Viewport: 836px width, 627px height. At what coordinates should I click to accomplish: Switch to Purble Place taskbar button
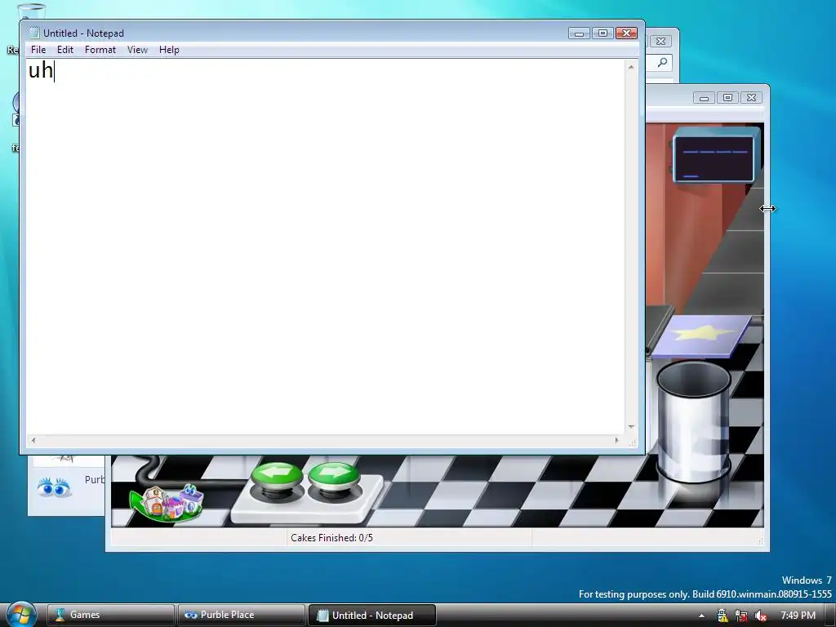pyautogui.click(x=241, y=615)
